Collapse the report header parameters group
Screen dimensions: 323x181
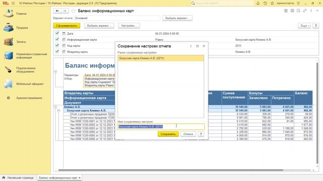click(x=56, y=71)
